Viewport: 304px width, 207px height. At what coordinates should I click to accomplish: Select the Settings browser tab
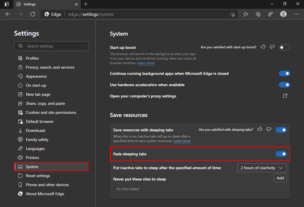pyautogui.click(x=47, y=4)
